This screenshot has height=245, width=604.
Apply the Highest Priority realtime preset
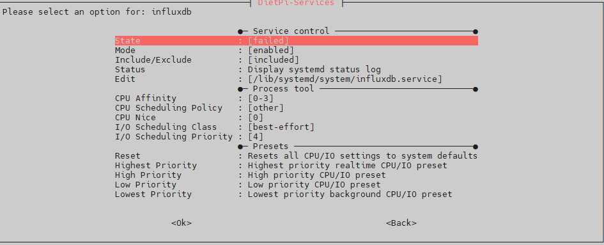[x=296, y=166]
